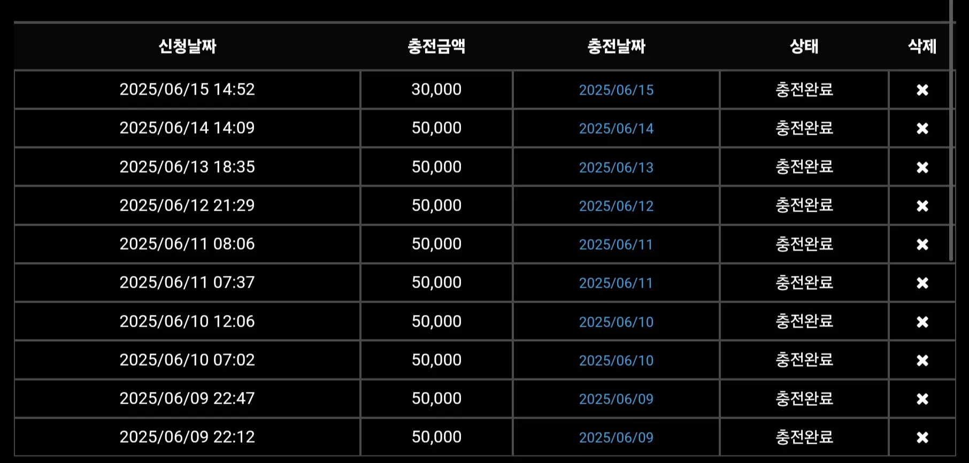Delete the 2025/06/15 14:52 charge entry
Image resolution: width=969 pixels, height=463 pixels.
922,90
